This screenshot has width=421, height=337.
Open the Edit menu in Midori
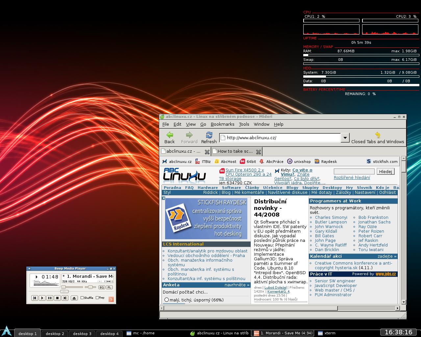tap(178, 124)
